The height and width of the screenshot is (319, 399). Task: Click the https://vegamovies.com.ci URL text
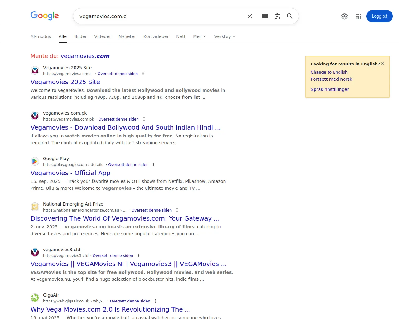(68, 74)
